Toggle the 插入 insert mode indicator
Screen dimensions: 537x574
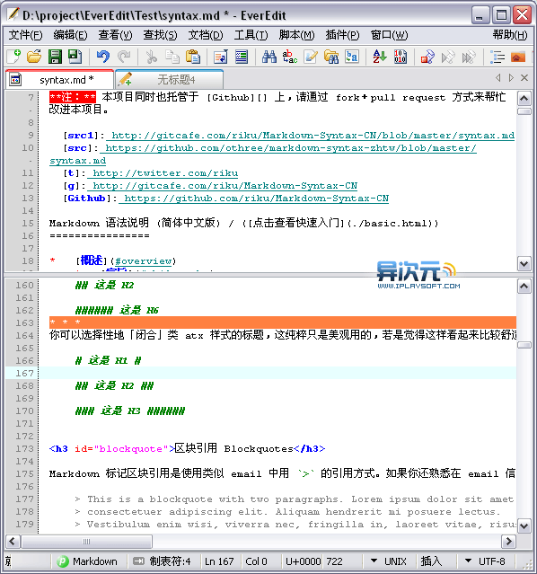click(x=431, y=561)
